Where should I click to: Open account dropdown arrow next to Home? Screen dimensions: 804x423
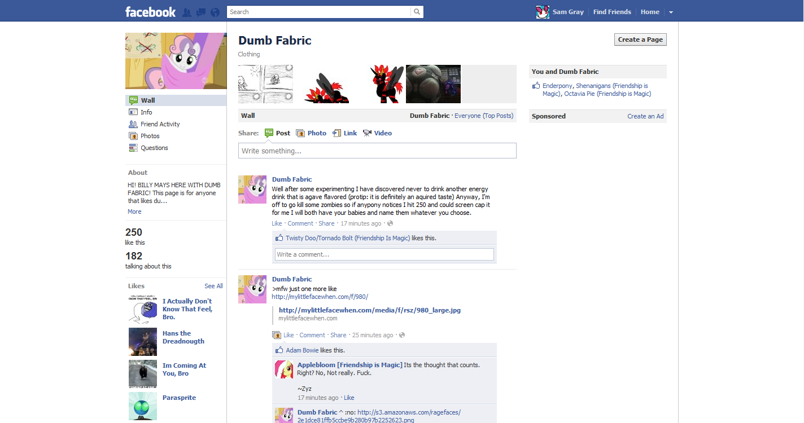click(671, 12)
